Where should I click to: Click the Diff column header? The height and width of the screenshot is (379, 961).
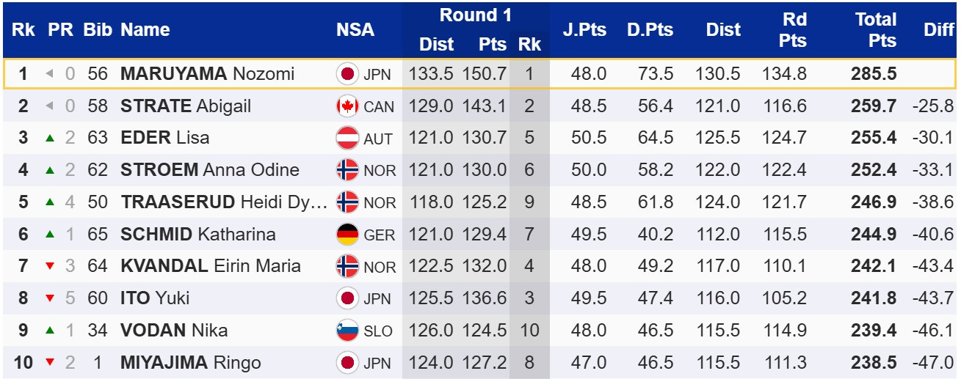[939, 30]
